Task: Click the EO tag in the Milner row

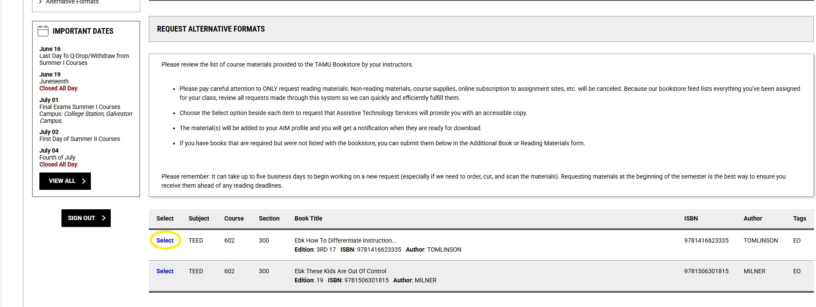Action: click(x=797, y=271)
